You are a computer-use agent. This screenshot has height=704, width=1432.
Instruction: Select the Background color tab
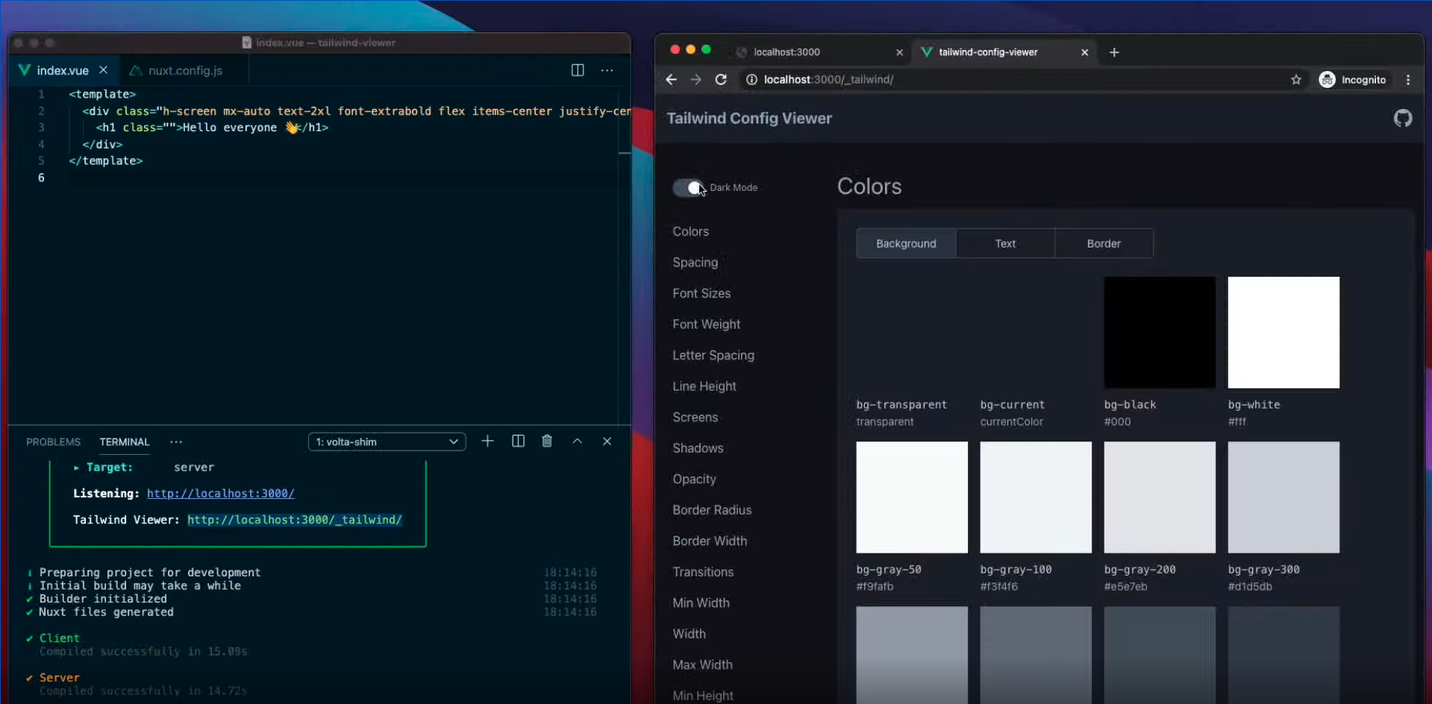tap(906, 243)
